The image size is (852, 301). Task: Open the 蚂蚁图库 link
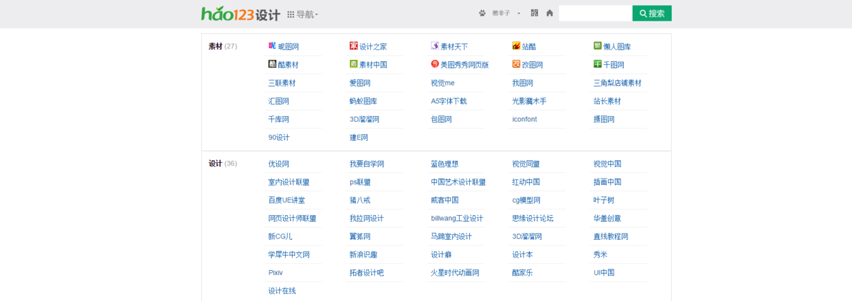pyautogui.click(x=363, y=101)
